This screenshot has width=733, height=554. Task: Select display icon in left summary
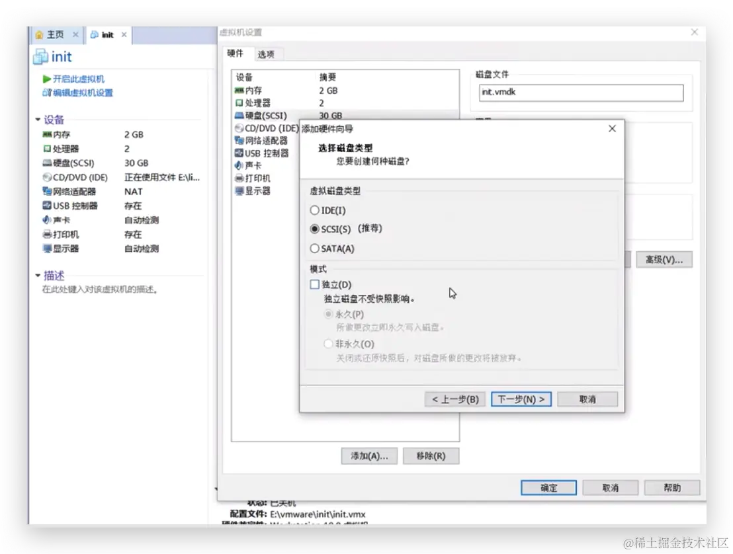click(x=47, y=249)
